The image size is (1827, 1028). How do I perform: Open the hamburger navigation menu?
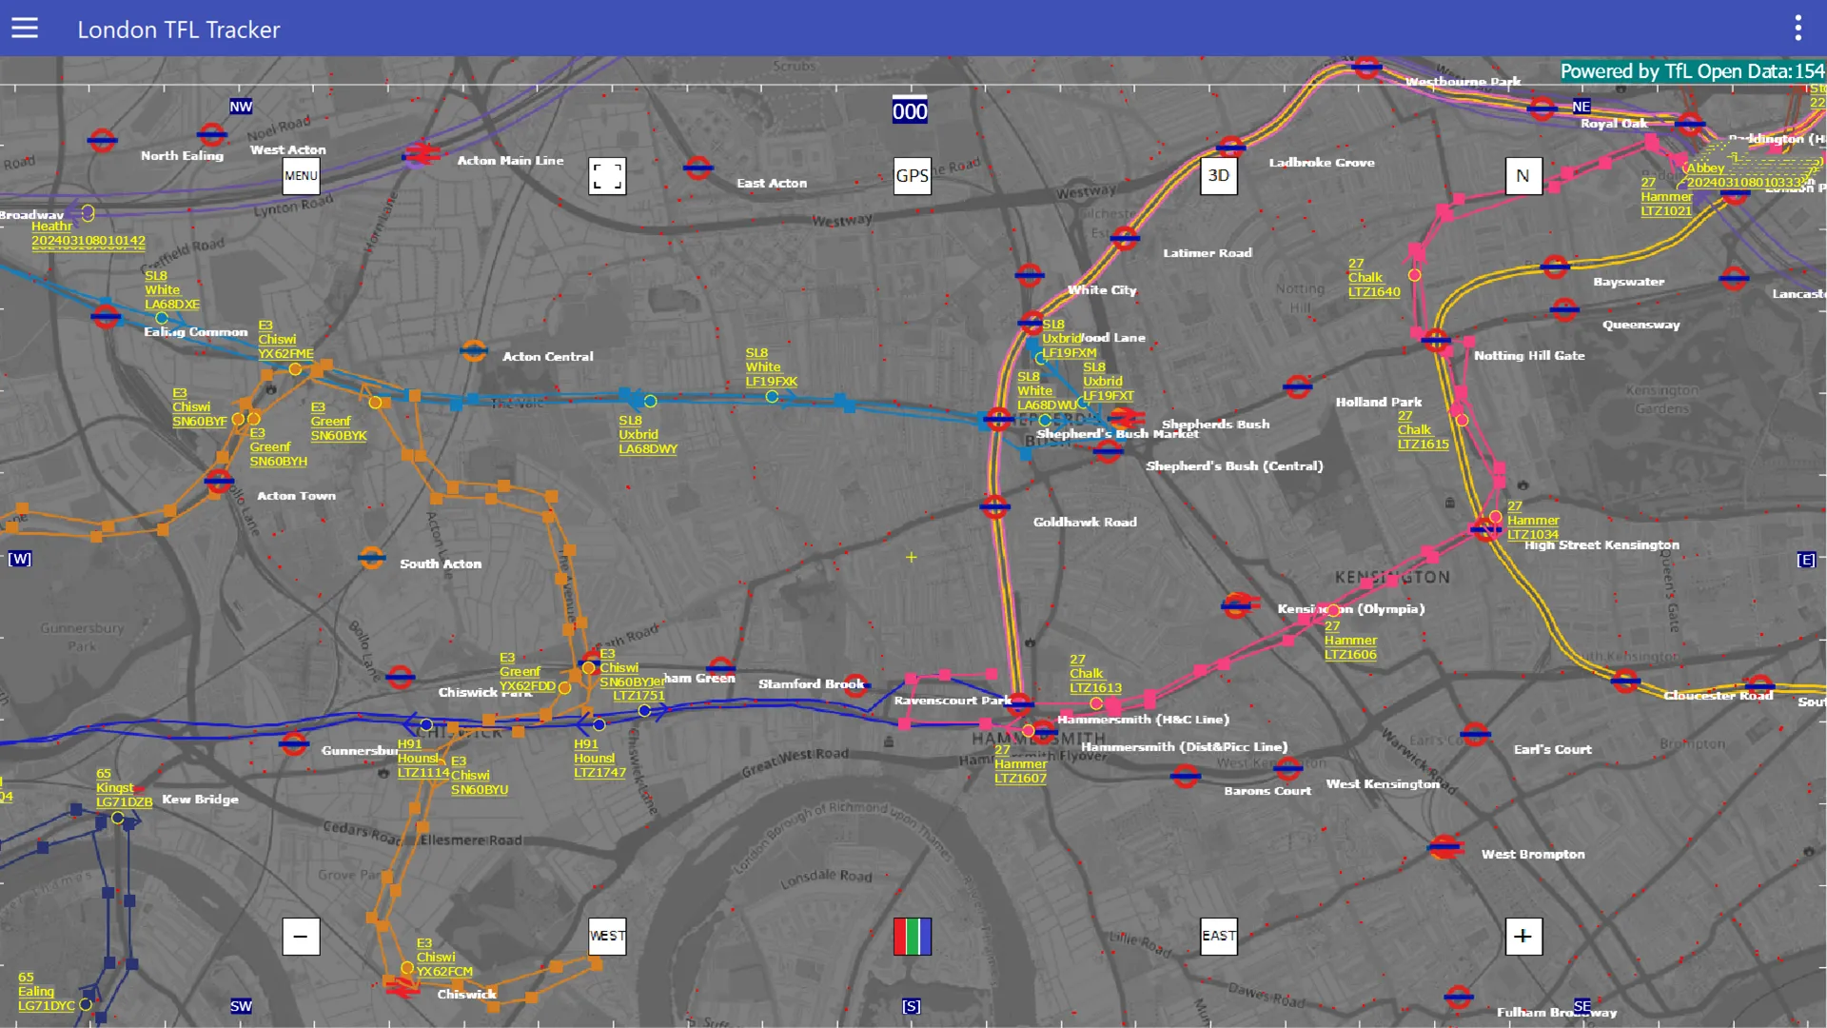25,29
